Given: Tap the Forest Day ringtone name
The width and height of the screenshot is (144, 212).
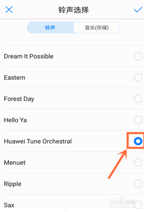Looking at the screenshot, I should 19,99.
